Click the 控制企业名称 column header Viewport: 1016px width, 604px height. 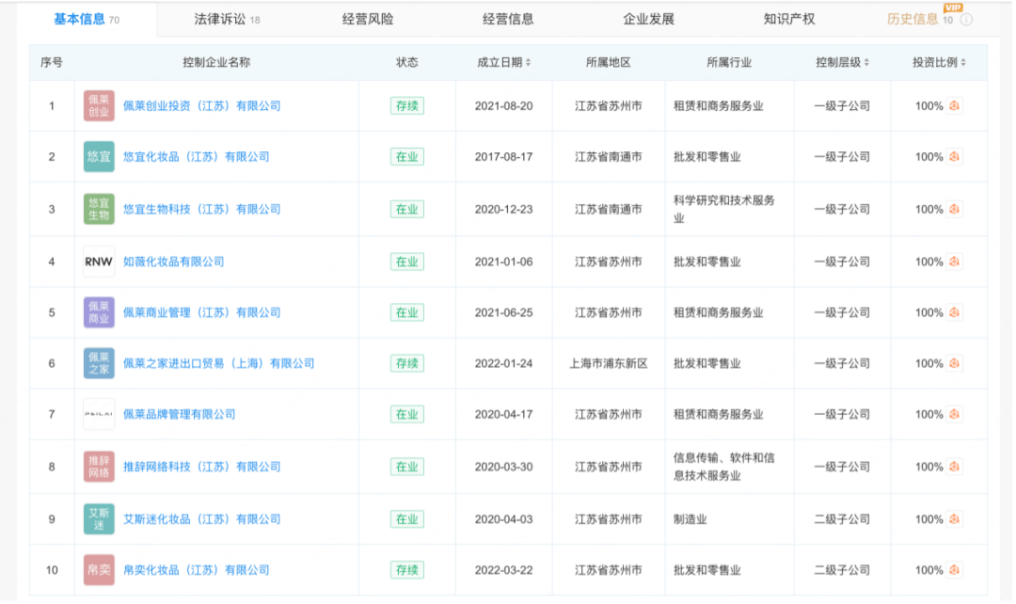click(216, 62)
